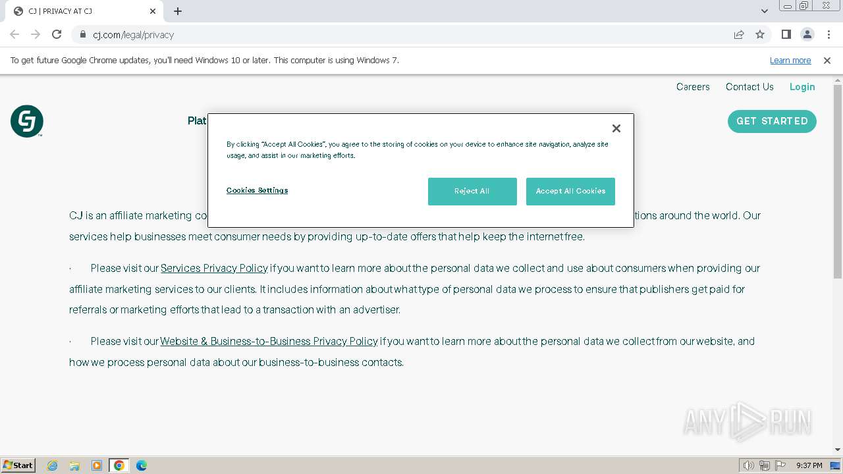The height and width of the screenshot is (474, 843).
Task: Bookmark this page with the star icon
Action: point(760,34)
